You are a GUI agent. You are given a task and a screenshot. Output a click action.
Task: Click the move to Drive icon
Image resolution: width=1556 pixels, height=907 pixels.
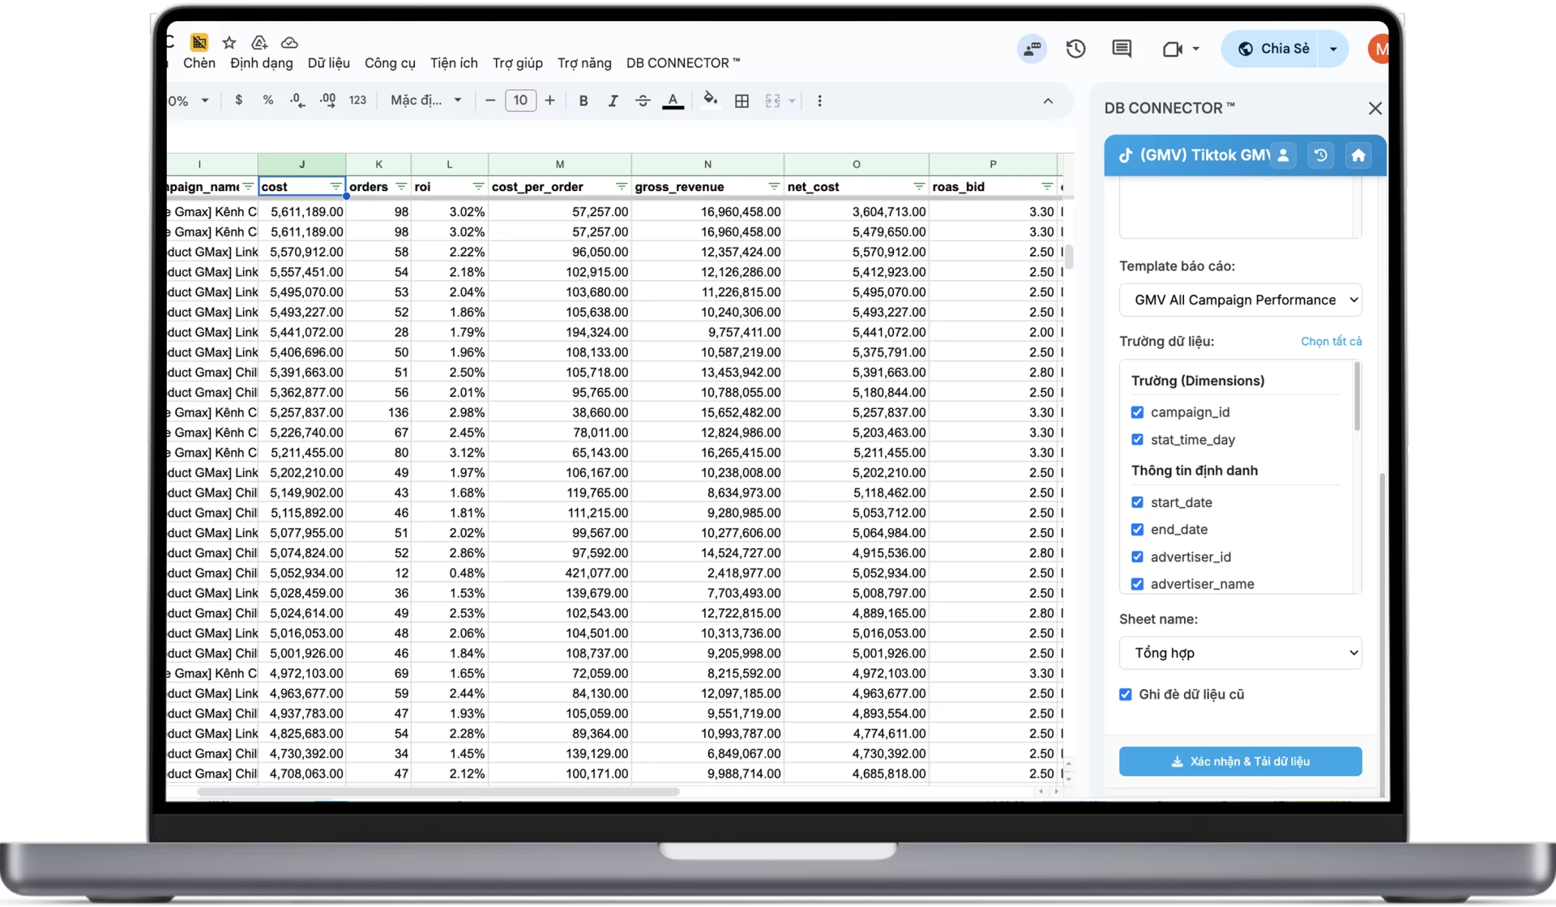(259, 42)
